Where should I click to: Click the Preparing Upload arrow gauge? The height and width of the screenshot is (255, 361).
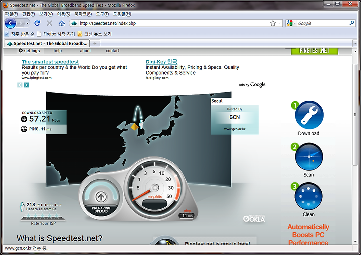101,196
